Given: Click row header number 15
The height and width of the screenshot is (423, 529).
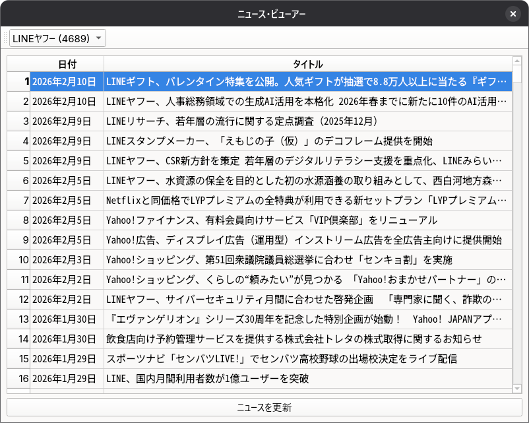Looking at the screenshot, I should coord(18,359).
